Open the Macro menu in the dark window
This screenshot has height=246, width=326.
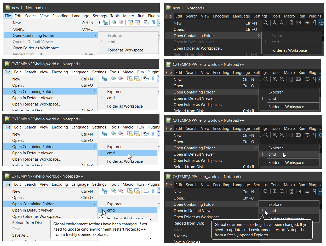[289, 16]
